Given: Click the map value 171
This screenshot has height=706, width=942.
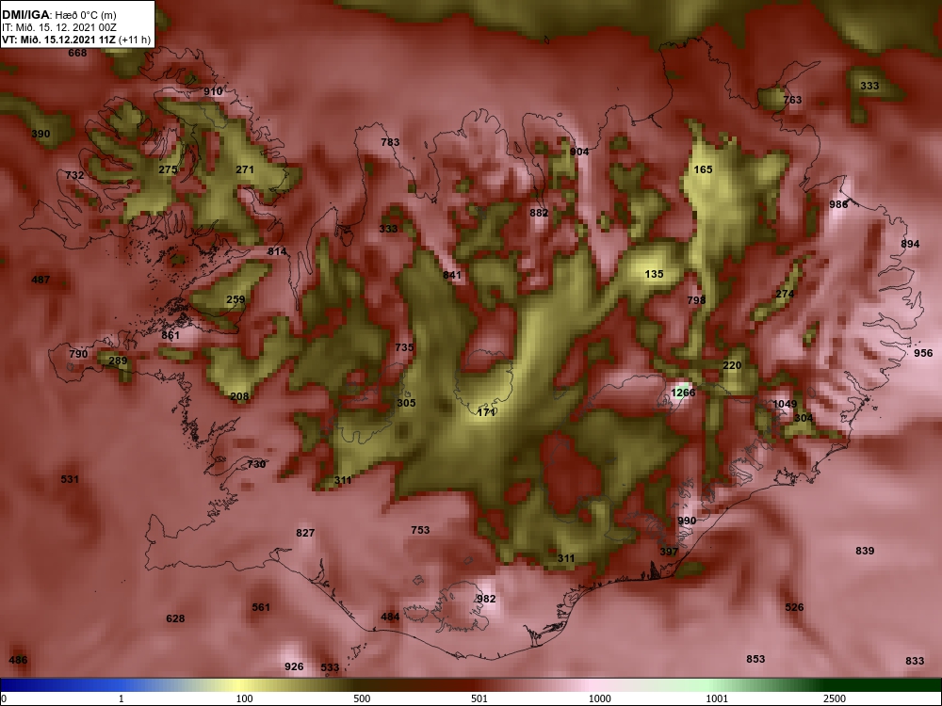Looking at the screenshot, I should (x=486, y=412).
